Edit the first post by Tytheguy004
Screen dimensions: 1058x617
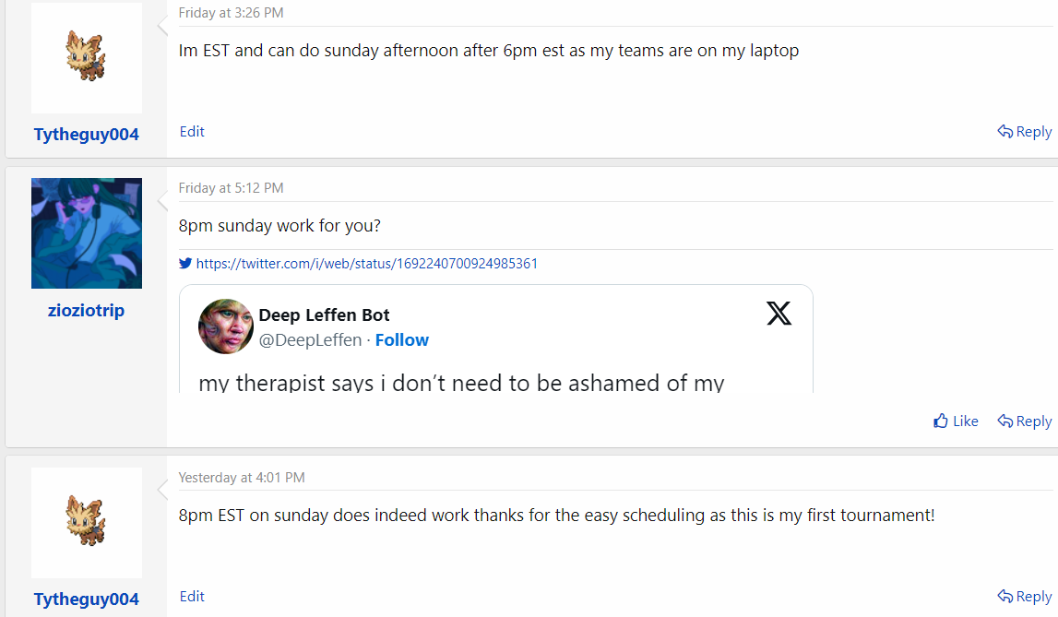pyautogui.click(x=192, y=132)
